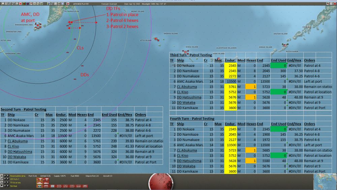Select the Paramushiro-jima base marker on the map
The height and width of the screenshot is (190, 337).
[x=38, y=25]
